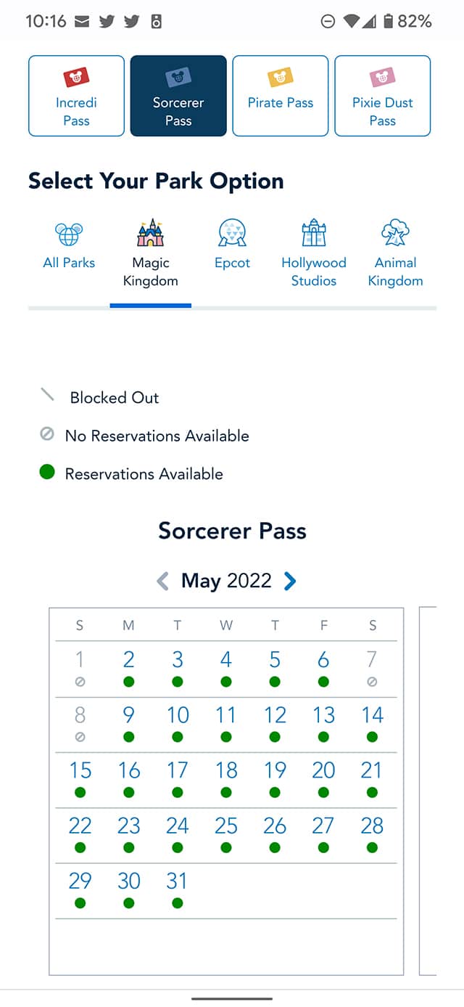
Task: Tap the unavailable May 7 date
Action: (x=372, y=668)
